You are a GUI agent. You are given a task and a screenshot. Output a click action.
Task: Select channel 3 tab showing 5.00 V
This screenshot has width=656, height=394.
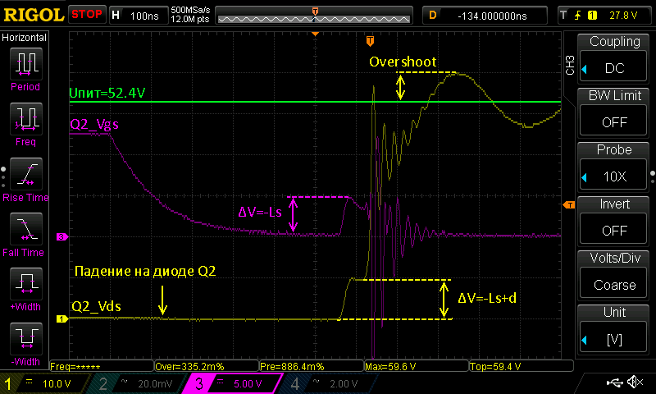(x=231, y=383)
